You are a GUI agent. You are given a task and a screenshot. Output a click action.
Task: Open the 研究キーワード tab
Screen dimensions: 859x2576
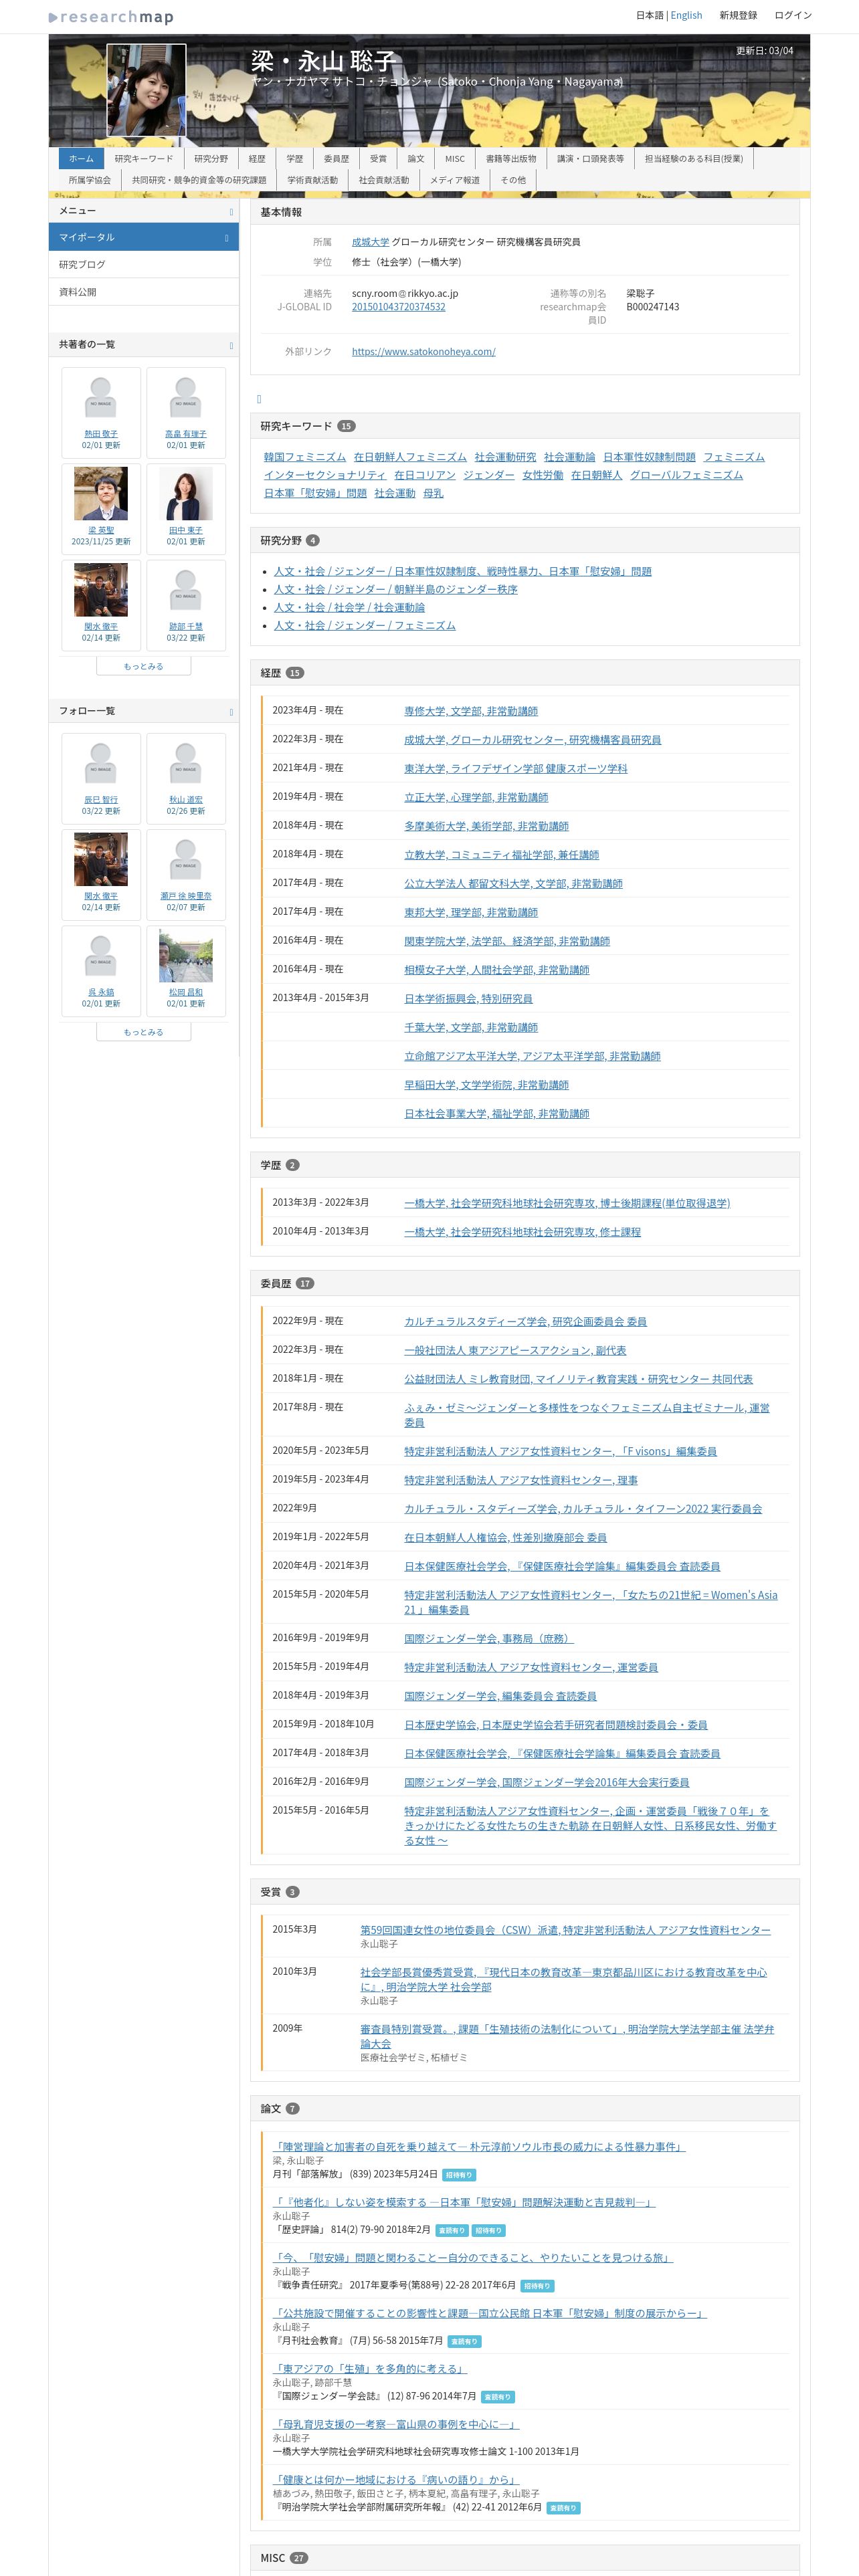[x=144, y=158]
